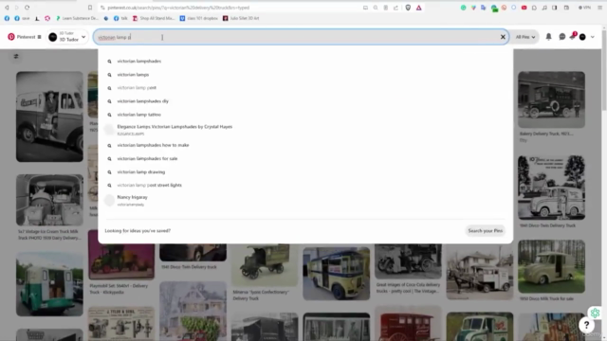The image size is (607, 341).
Task: Open the browser hamburger menu
Action: [599, 8]
